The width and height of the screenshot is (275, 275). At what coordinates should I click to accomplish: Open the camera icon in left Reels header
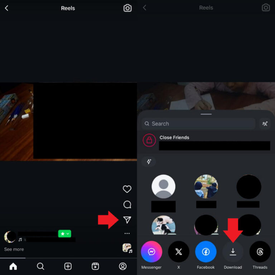pyautogui.click(x=127, y=8)
